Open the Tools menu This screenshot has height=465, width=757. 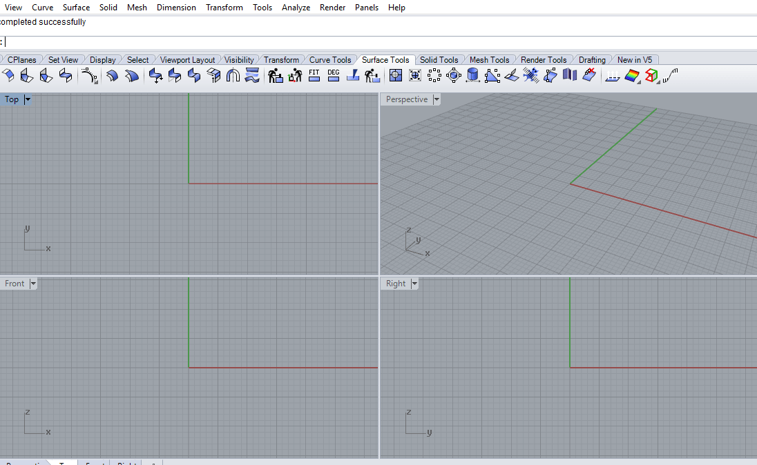click(x=262, y=7)
